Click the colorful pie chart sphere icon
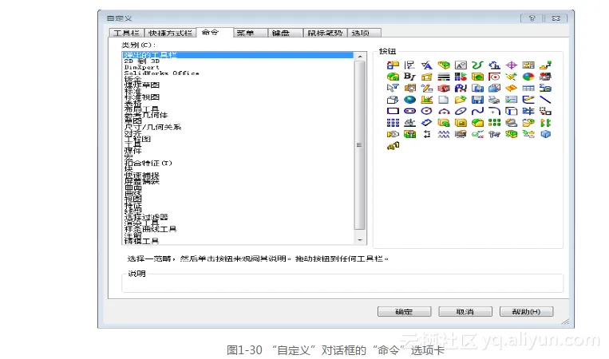The image size is (609, 359). tap(528, 77)
